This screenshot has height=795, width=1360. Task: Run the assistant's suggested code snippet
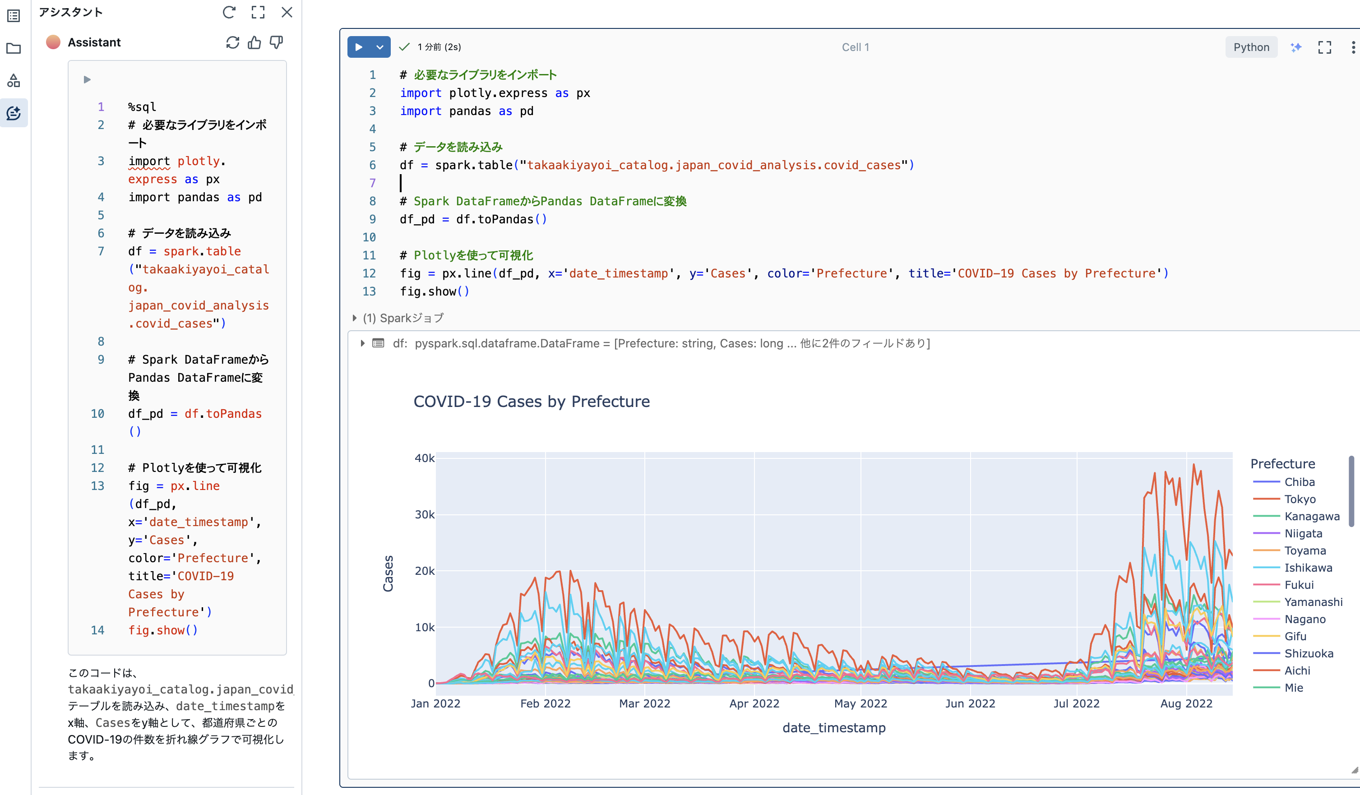[87, 80]
